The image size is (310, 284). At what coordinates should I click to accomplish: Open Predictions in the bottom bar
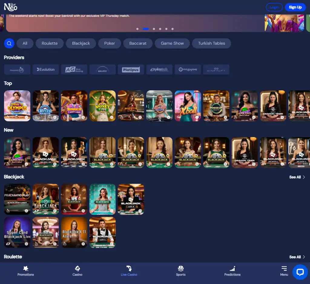click(232, 271)
